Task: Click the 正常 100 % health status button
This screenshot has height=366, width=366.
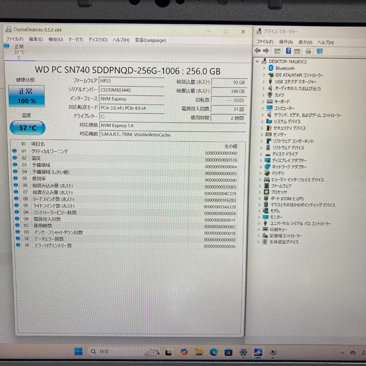Action: (26, 96)
